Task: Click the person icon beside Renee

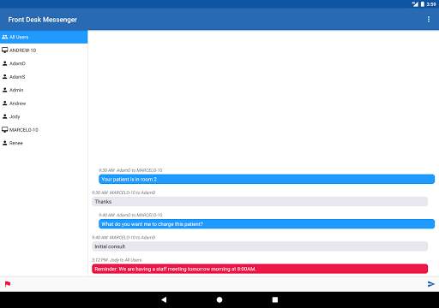Action: tap(5, 143)
